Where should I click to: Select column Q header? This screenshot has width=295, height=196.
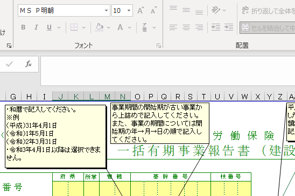click(x=164, y=97)
